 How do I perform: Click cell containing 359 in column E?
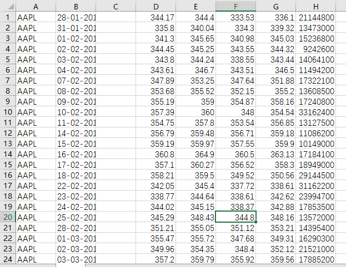coord(195,102)
